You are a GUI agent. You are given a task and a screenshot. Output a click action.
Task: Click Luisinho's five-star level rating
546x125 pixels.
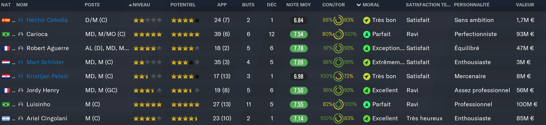pyautogui.click(x=148, y=104)
